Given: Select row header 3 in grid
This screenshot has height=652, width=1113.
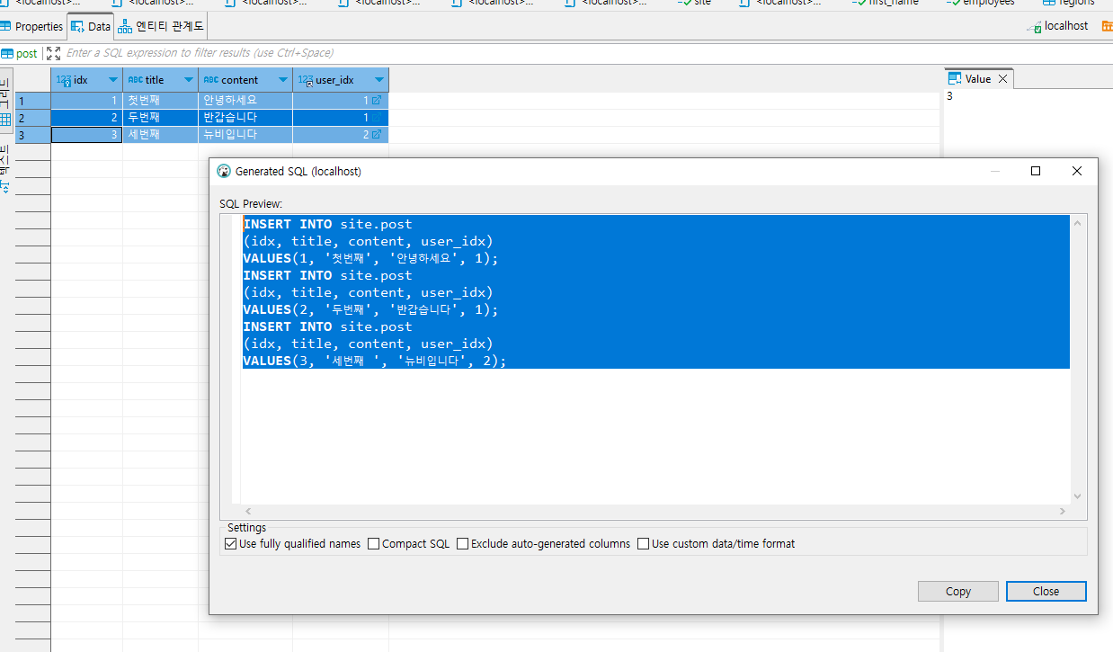Looking at the screenshot, I should click(33, 135).
